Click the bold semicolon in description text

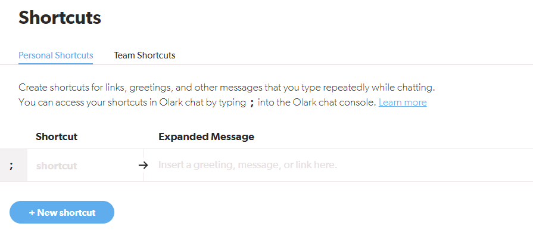[252, 103]
